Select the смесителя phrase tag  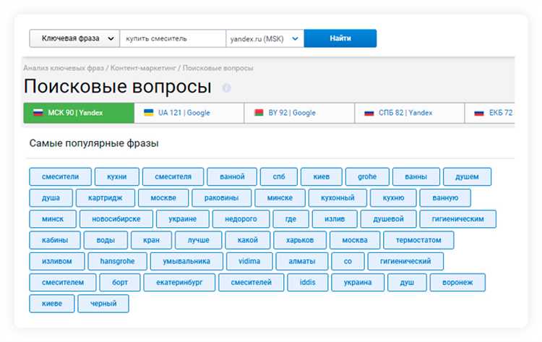(173, 176)
